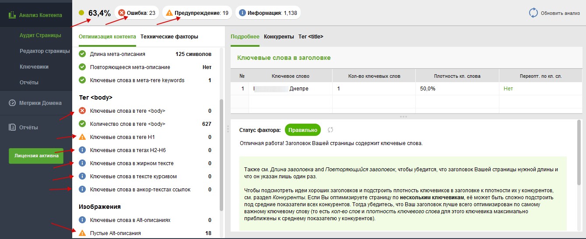Click the refresh analysis circular arrows icon
This screenshot has height=239, width=586.
pos(533,13)
